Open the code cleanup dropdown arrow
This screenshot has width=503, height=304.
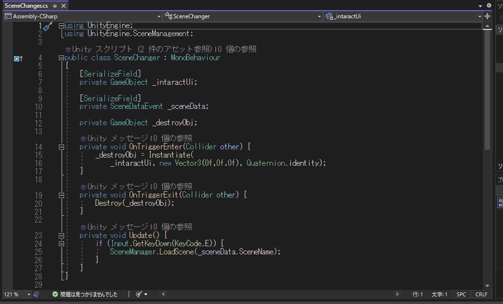coord(146,294)
